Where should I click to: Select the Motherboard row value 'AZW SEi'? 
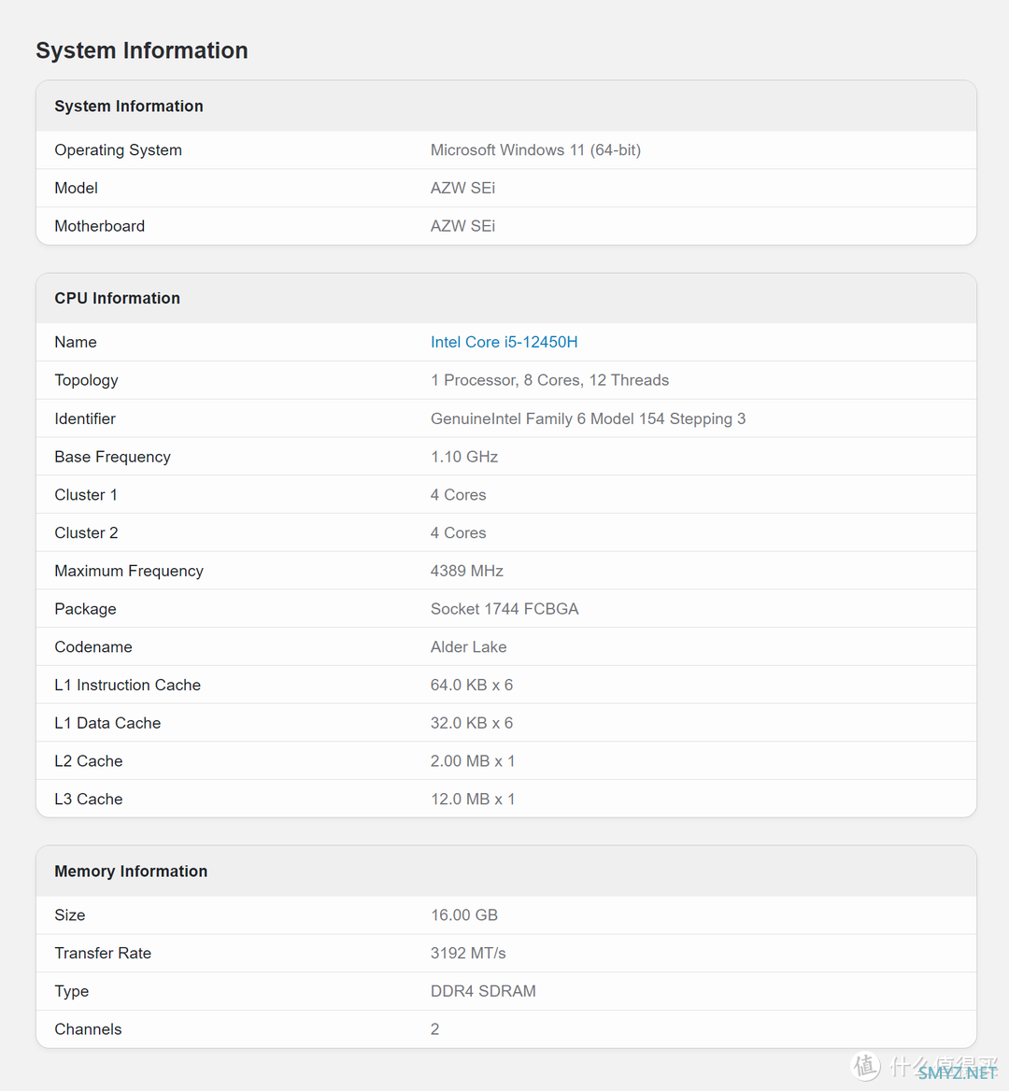coord(462,226)
